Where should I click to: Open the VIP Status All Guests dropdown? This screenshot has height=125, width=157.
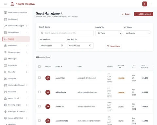(x=137, y=33)
